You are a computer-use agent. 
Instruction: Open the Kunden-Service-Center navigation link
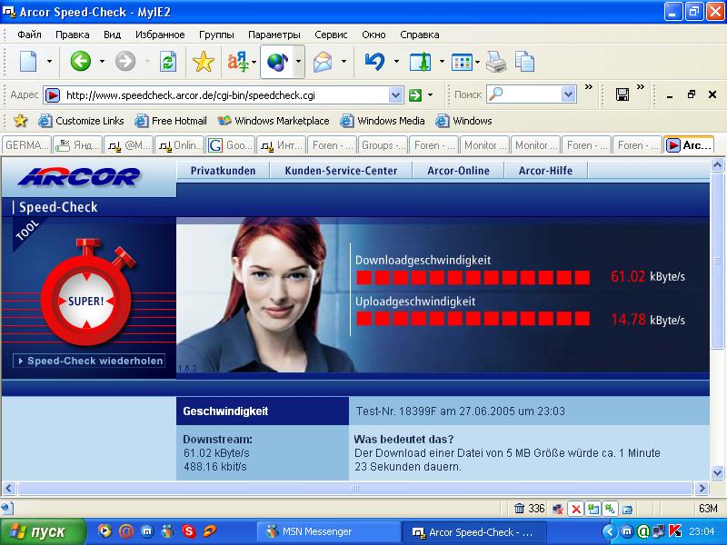pyautogui.click(x=342, y=171)
